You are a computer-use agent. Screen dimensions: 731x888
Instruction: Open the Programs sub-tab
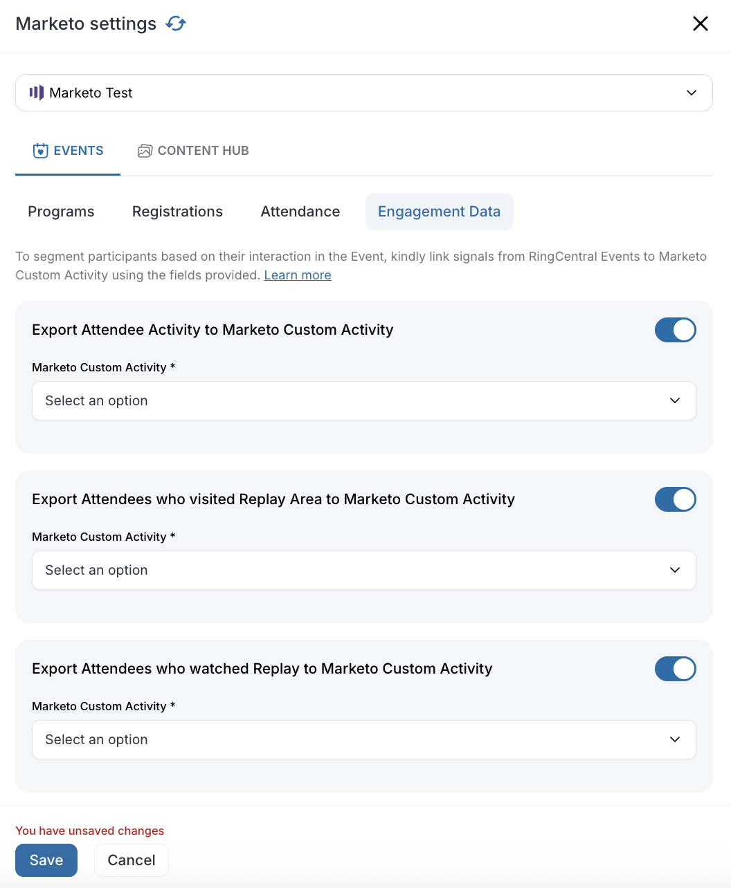click(61, 212)
